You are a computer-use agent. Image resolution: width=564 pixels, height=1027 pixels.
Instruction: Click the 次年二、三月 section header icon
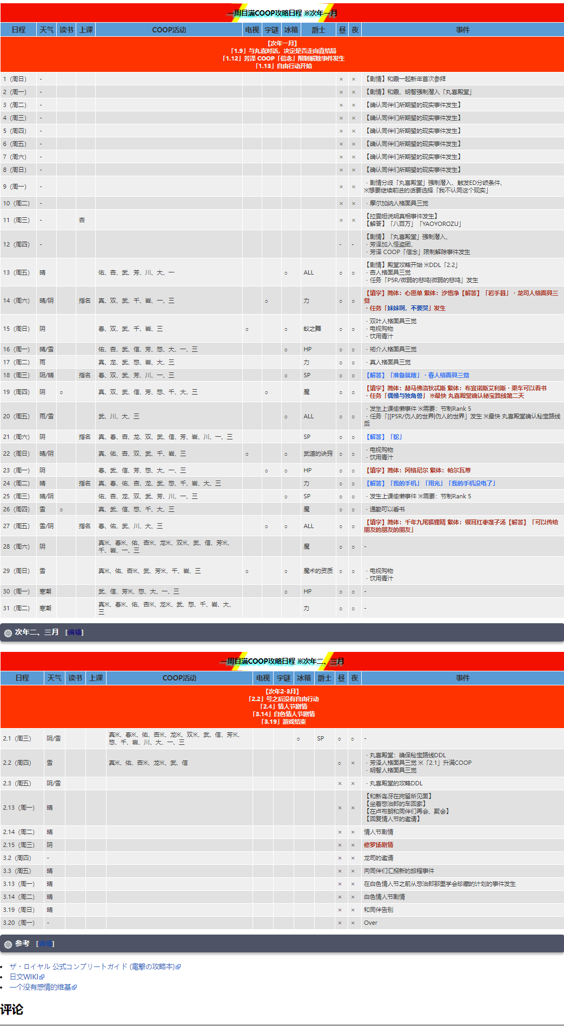pos(8,633)
